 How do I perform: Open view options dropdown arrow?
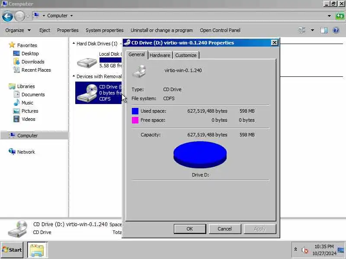pyautogui.click(x=312, y=30)
